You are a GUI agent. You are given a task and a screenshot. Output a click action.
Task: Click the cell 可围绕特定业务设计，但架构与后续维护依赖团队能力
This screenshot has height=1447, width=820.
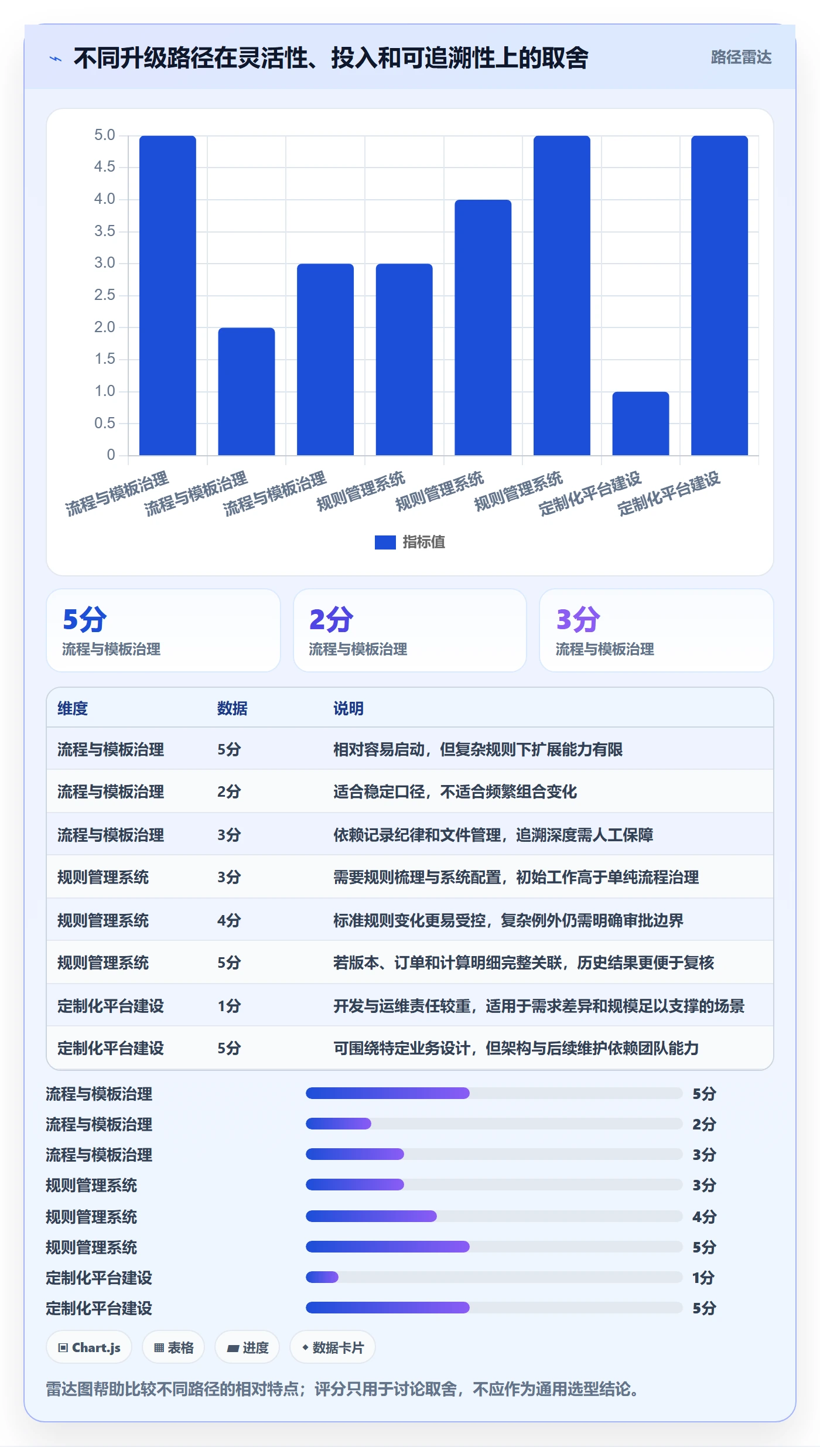pos(516,1048)
